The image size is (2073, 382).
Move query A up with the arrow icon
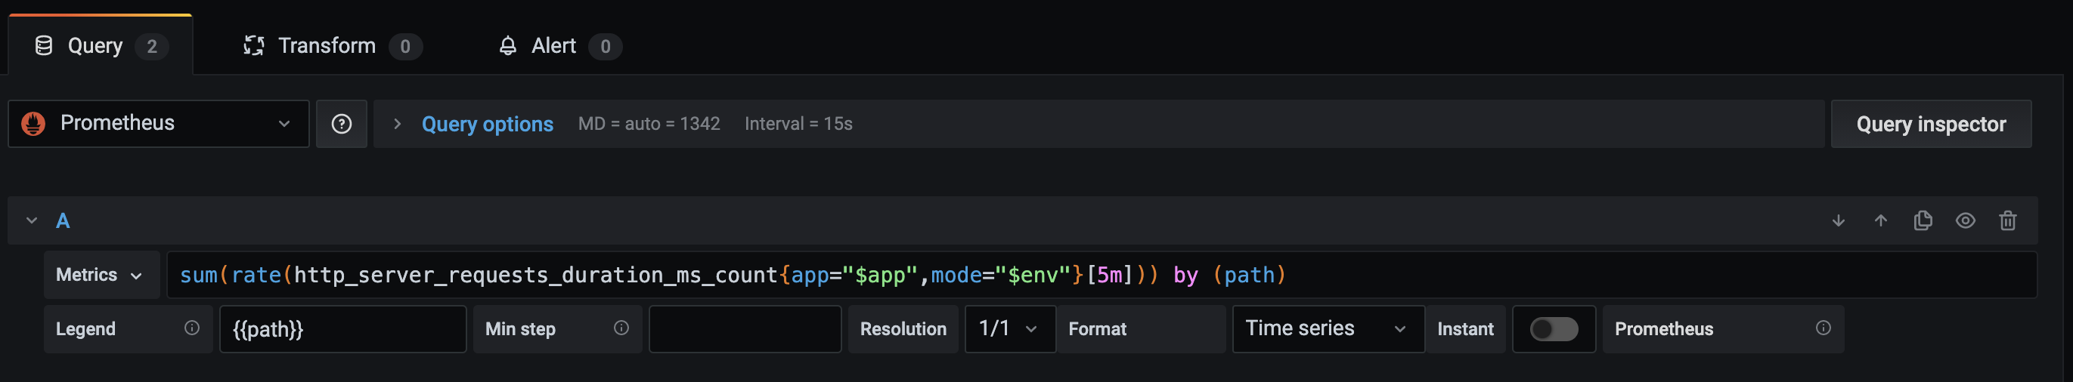[x=1881, y=220]
